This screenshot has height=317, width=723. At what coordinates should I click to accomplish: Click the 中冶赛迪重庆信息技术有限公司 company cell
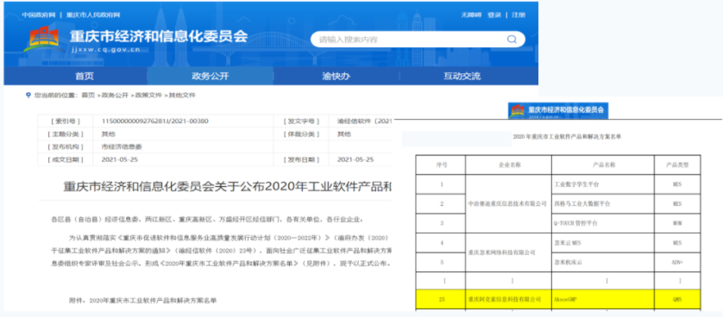508,203
